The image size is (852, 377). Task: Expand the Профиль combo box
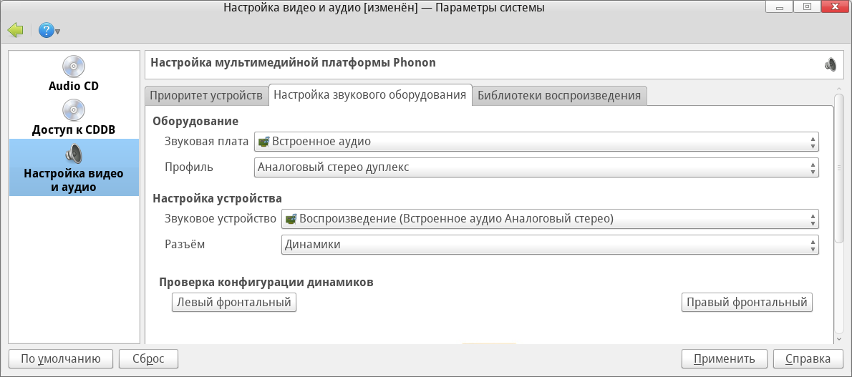(536, 167)
